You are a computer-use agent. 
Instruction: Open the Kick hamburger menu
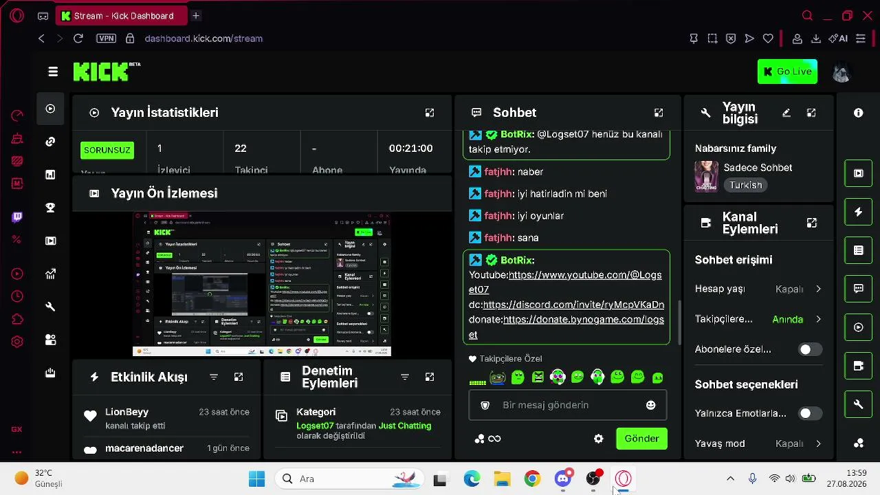(x=53, y=71)
